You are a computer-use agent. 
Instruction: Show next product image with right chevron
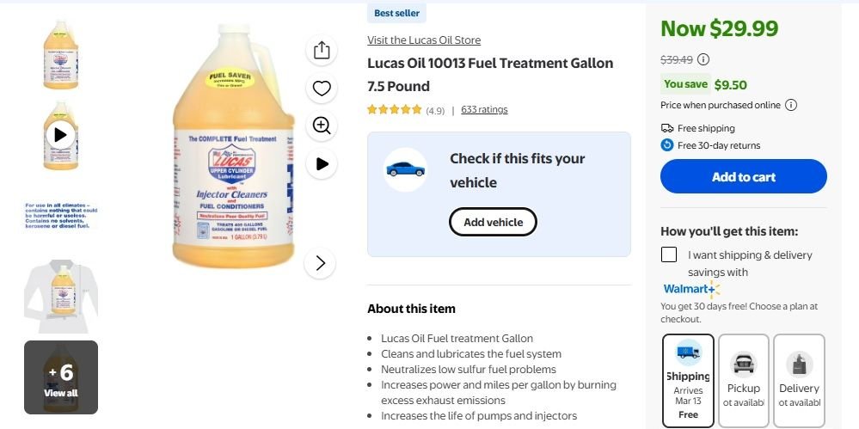pos(321,263)
